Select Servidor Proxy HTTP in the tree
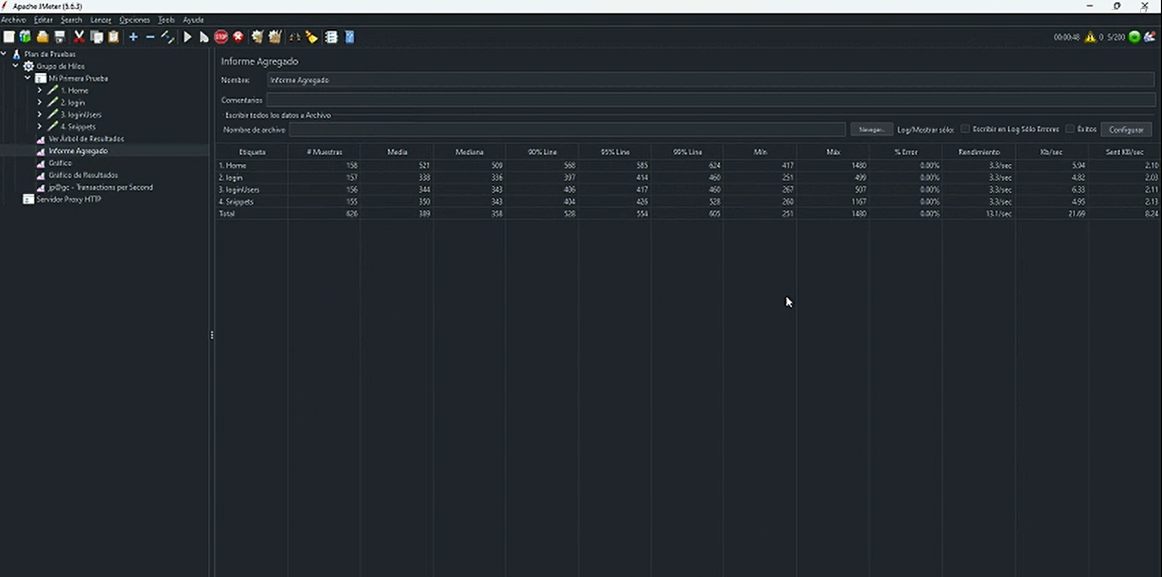 (x=68, y=199)
